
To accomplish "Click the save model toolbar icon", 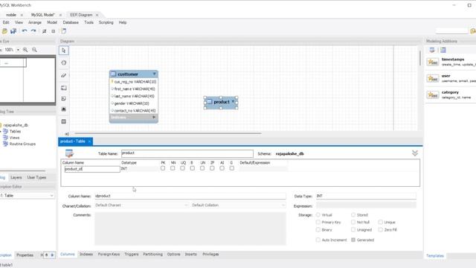I will pyautogui.click(x=13, y=31).
